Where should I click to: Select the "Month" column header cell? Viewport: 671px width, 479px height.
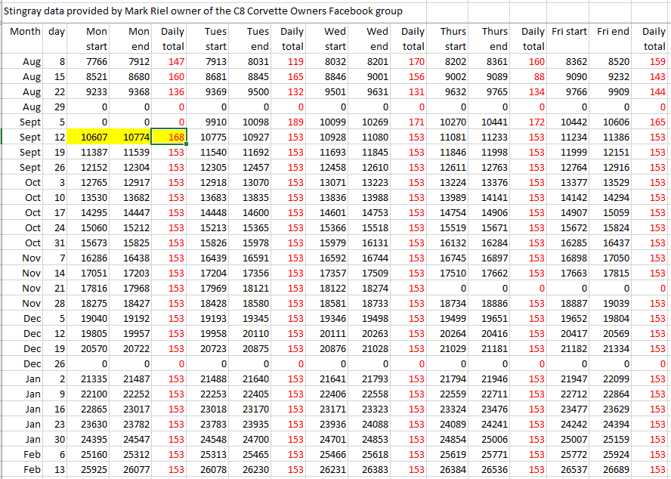coord(25,32)
